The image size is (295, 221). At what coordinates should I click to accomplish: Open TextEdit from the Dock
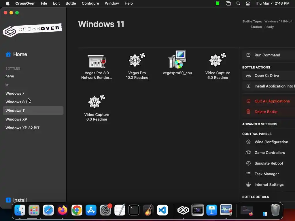pos(120,210)
